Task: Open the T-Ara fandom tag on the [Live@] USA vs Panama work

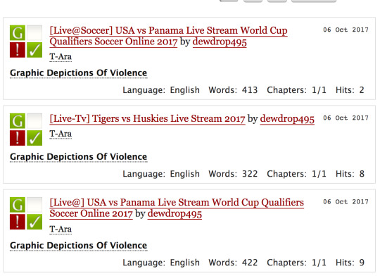Action: pos(61,230)
